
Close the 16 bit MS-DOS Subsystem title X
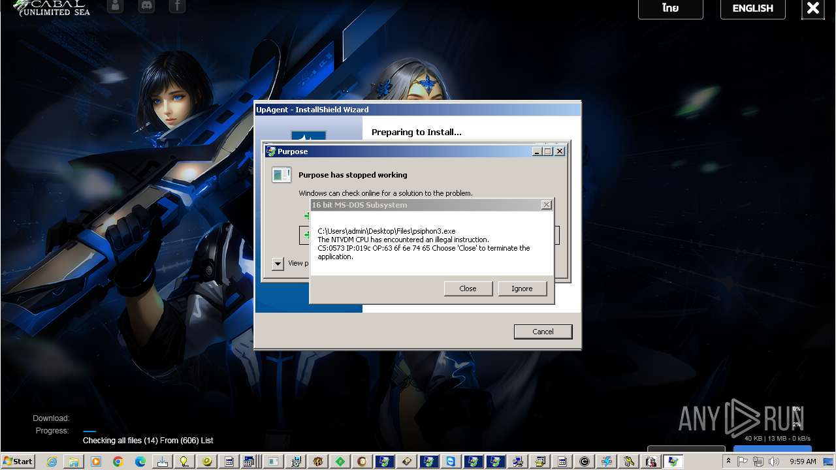547,205
